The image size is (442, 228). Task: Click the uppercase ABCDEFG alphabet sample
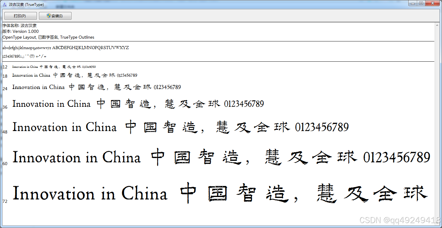click(x=91, y=48)
